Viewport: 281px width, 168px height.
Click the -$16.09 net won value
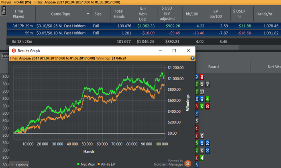pos(148,33)
